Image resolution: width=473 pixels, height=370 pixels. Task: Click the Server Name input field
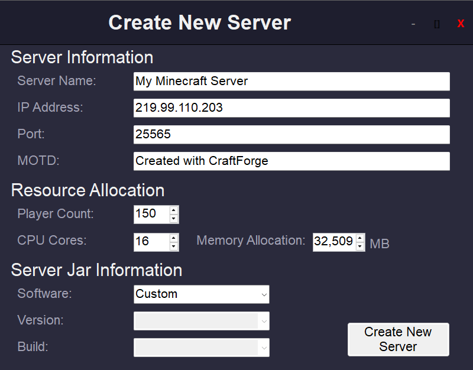click(291, 82)
